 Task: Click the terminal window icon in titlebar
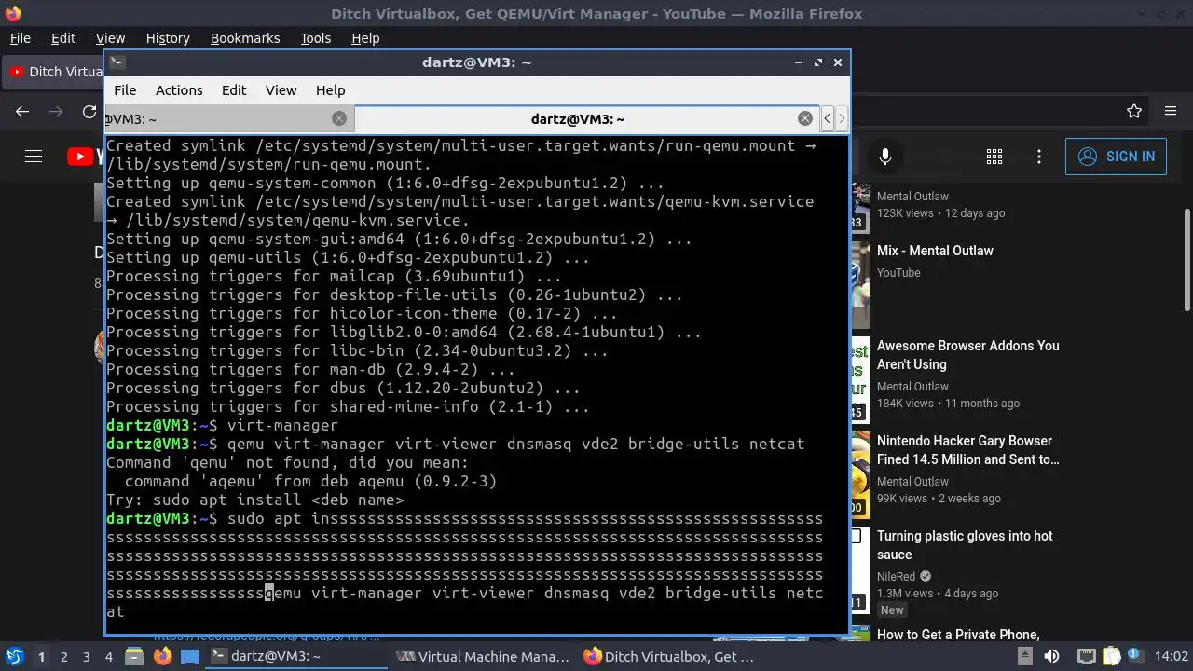pyautogui.click(x=117, y=62)
